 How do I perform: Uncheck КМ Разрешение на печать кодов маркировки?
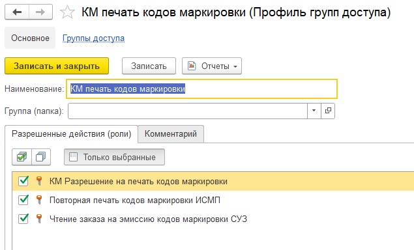click(23, 181)
